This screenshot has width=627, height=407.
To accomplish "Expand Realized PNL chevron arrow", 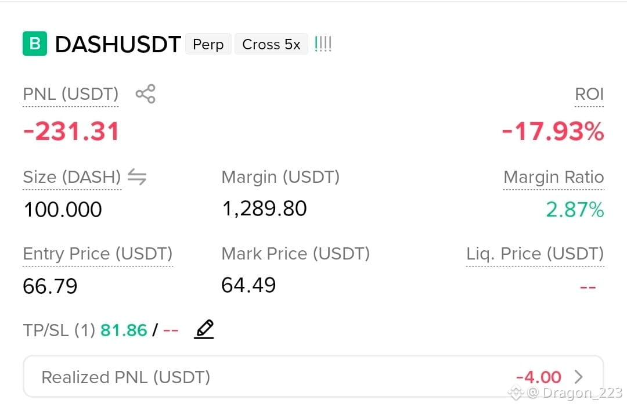I will click(578, 377).
